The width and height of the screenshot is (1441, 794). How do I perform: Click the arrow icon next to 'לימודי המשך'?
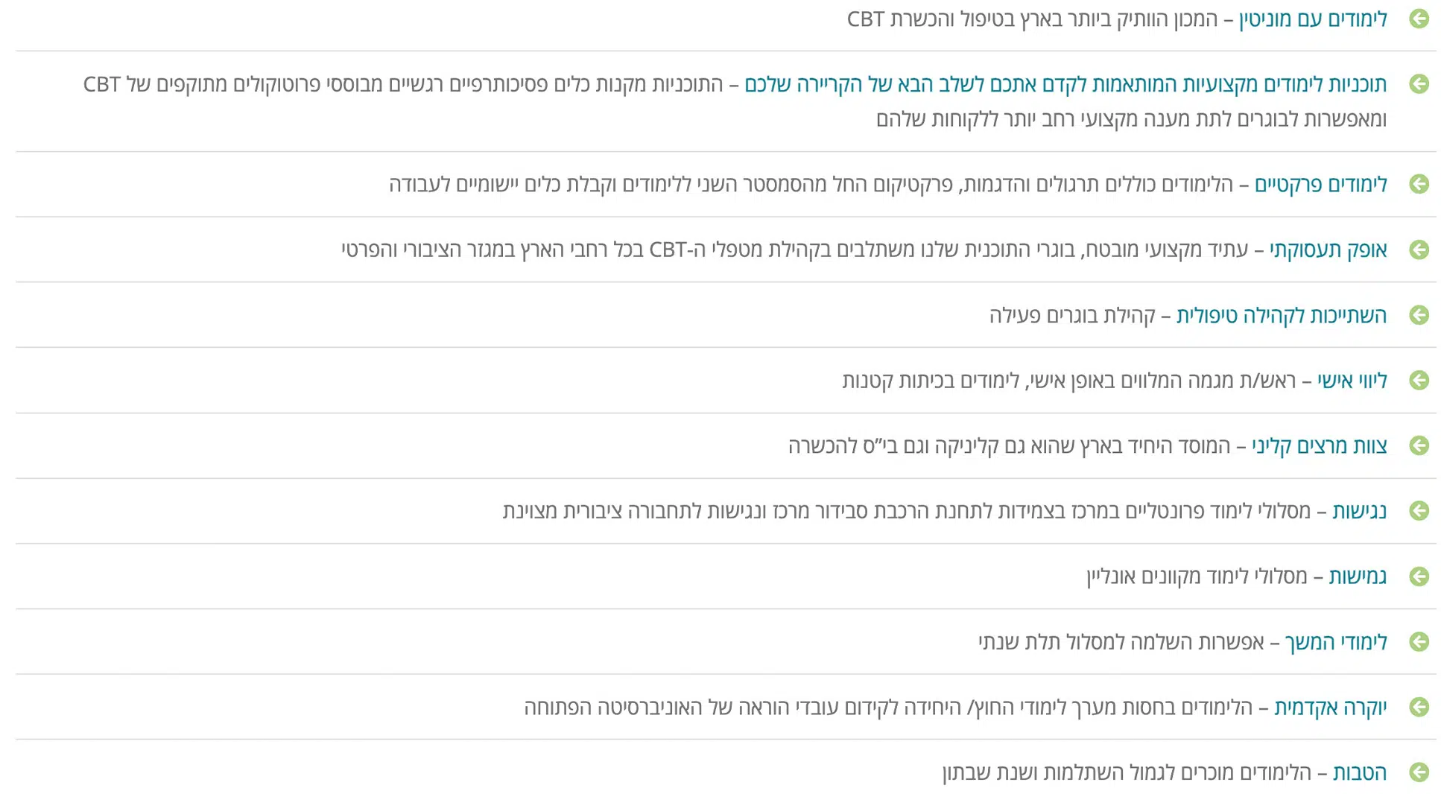pos(1419,642)
